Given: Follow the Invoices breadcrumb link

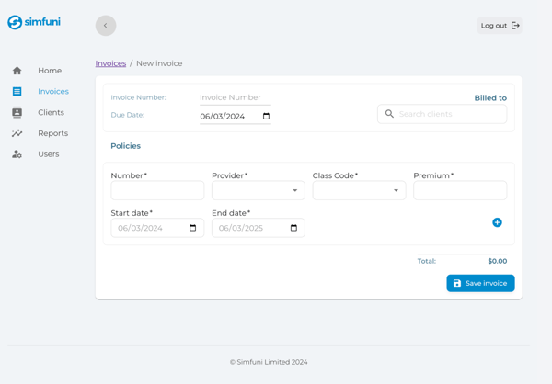Looking at the screenshot, I should (x=110, y=63).
